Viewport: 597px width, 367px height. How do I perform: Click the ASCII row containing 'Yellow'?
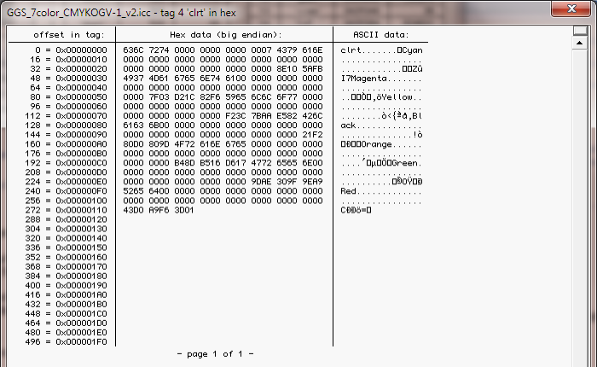[381, 97]
